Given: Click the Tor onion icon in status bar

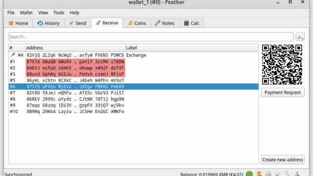Looking at the screenshot, I should [x=297, y=174].
